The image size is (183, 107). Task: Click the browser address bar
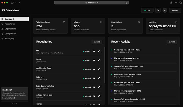pyautogui.click(x=92, y=3)
